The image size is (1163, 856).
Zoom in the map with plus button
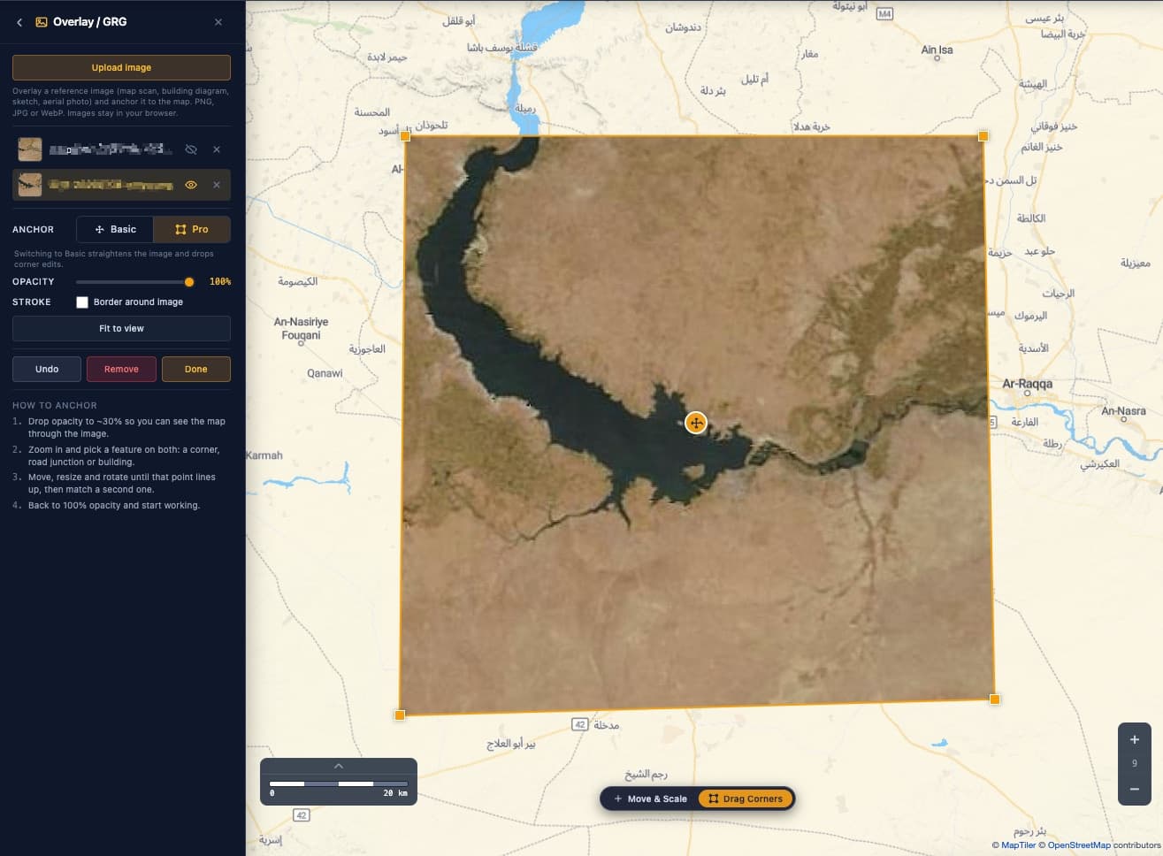(1135, 739)
